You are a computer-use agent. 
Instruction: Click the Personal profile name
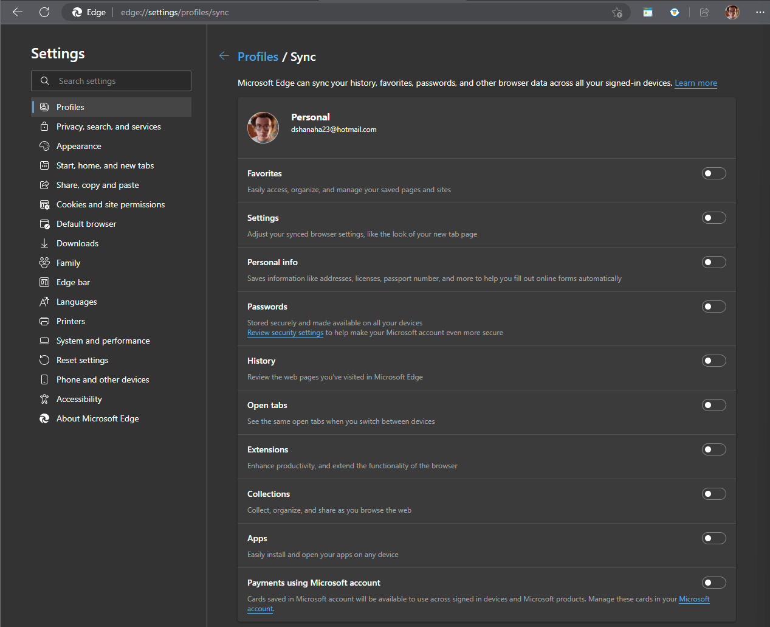311,117
